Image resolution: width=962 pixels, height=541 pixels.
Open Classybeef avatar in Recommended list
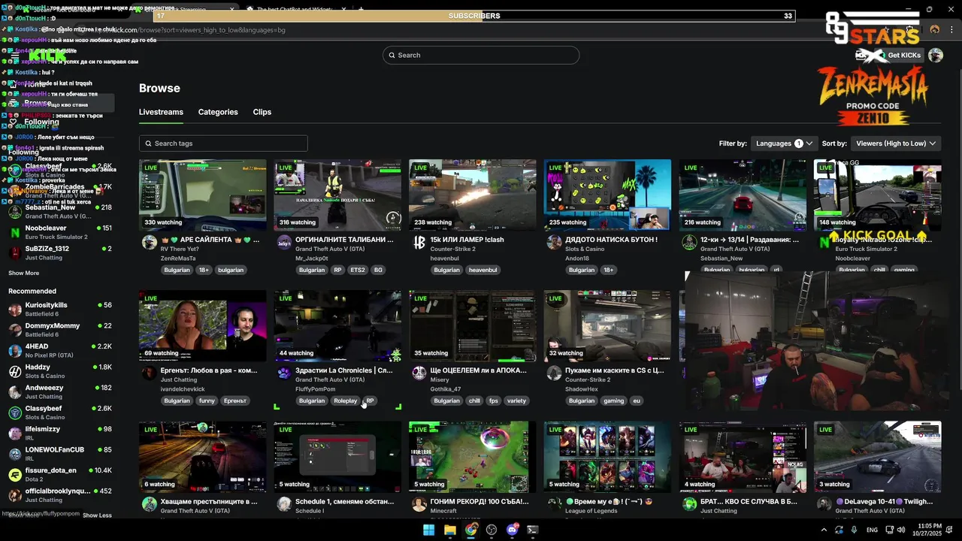[15, 413]
